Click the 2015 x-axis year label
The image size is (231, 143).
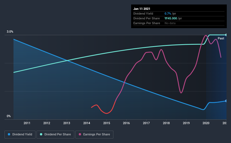click(x=107, y=123)
